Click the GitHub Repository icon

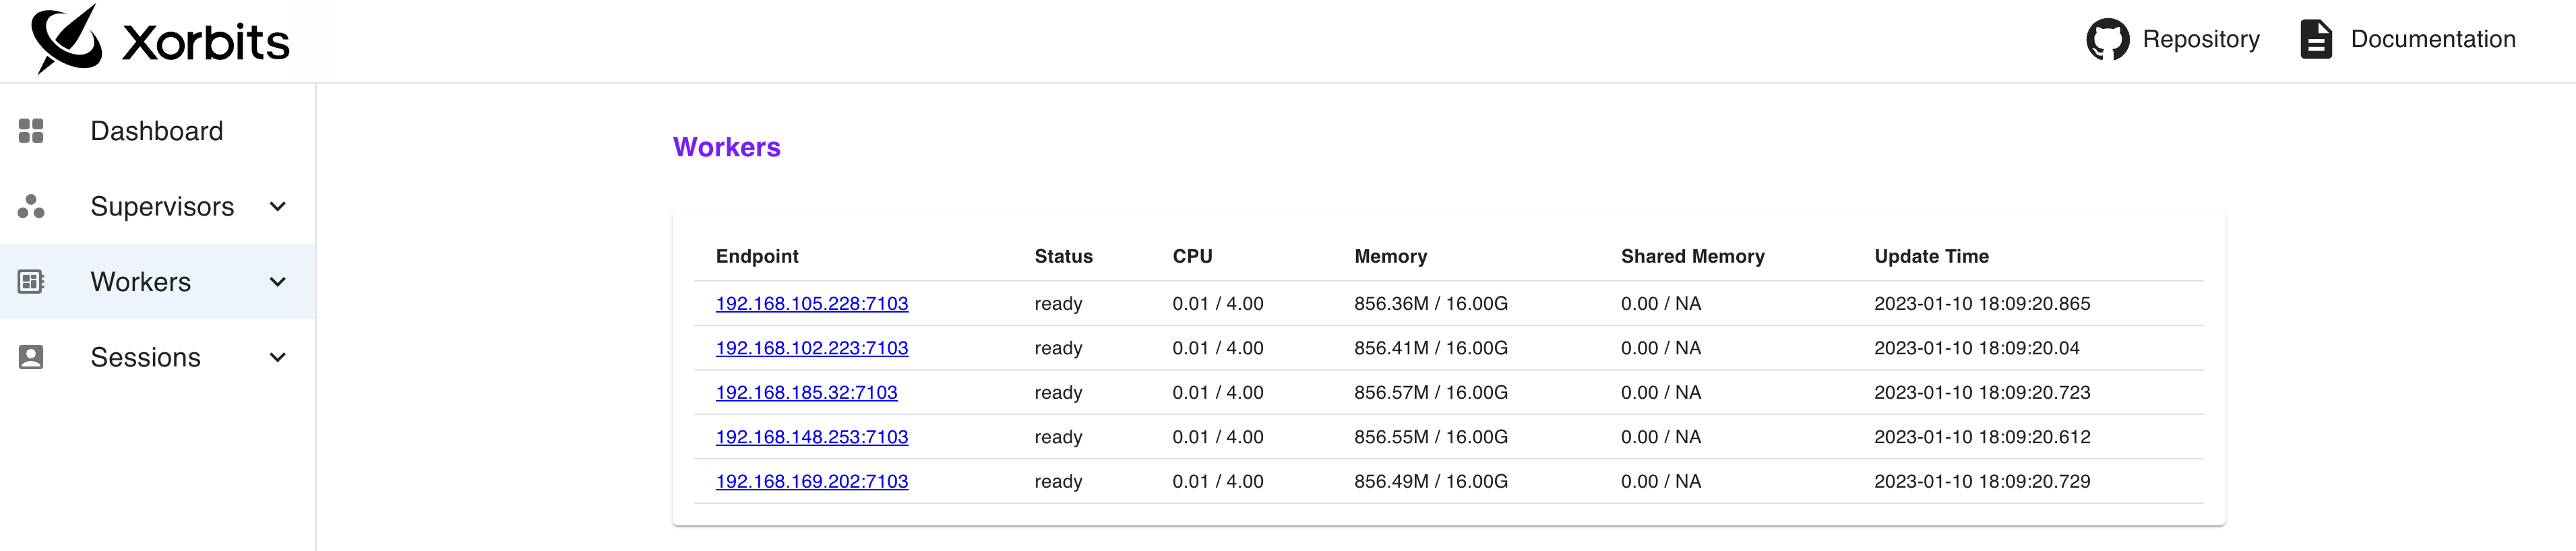point(2107,40)
